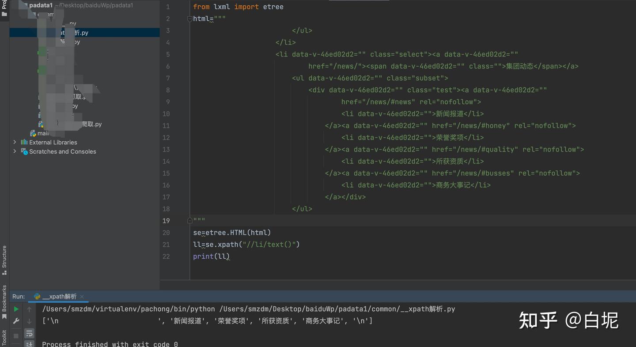Click the stop process icon in Run panel
636x347 pixels.
[x=16, y=336]
